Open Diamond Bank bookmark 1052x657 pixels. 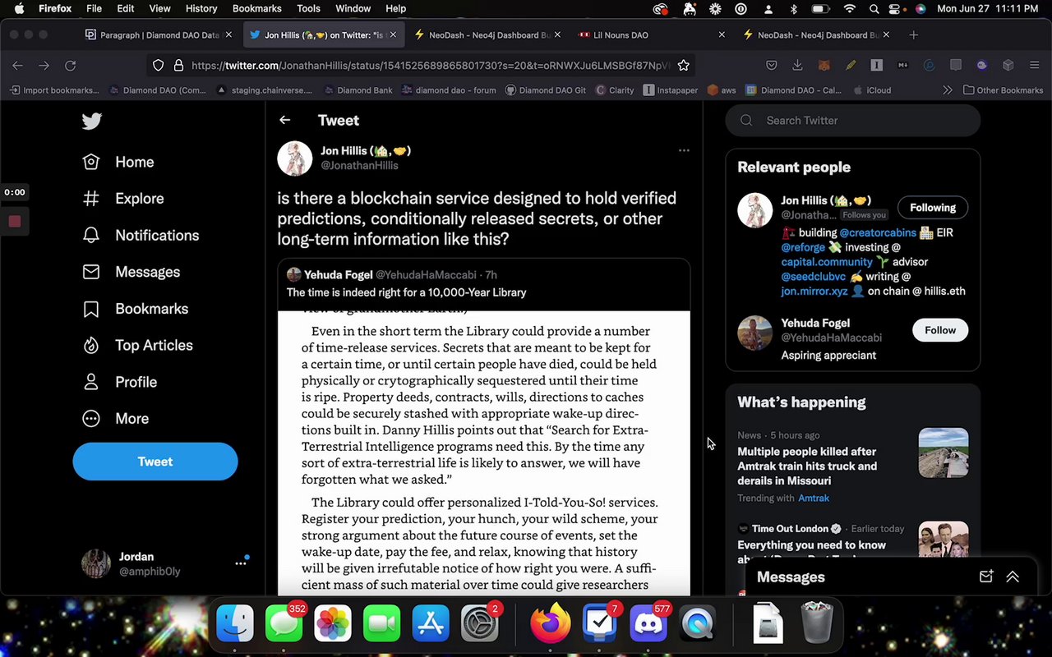tap(358, 90)
